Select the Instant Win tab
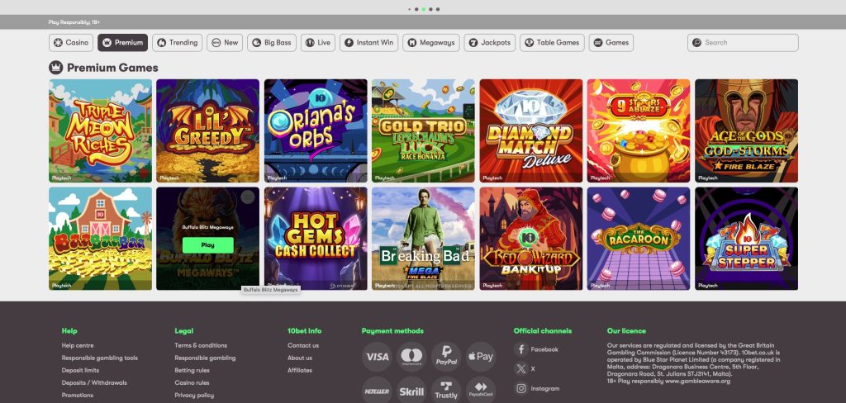This screenshot has width=846, height=403. click(368, 43)
